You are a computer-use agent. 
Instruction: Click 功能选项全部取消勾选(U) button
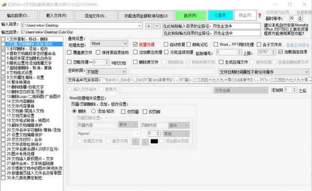pos(146,16)
